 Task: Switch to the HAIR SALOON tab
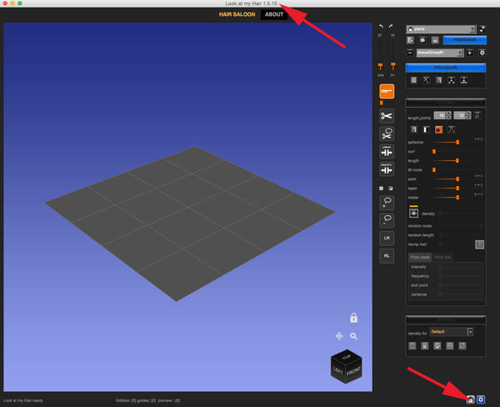point(237,14)
